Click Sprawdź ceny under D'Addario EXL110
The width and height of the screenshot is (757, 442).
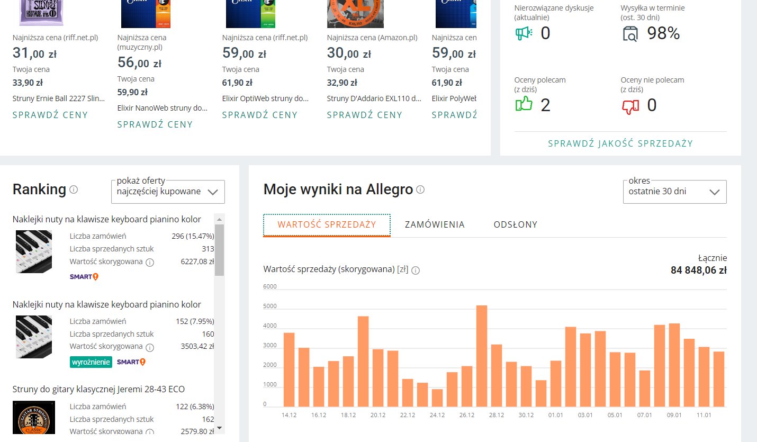pyautogui.click(x=365, y=115)
